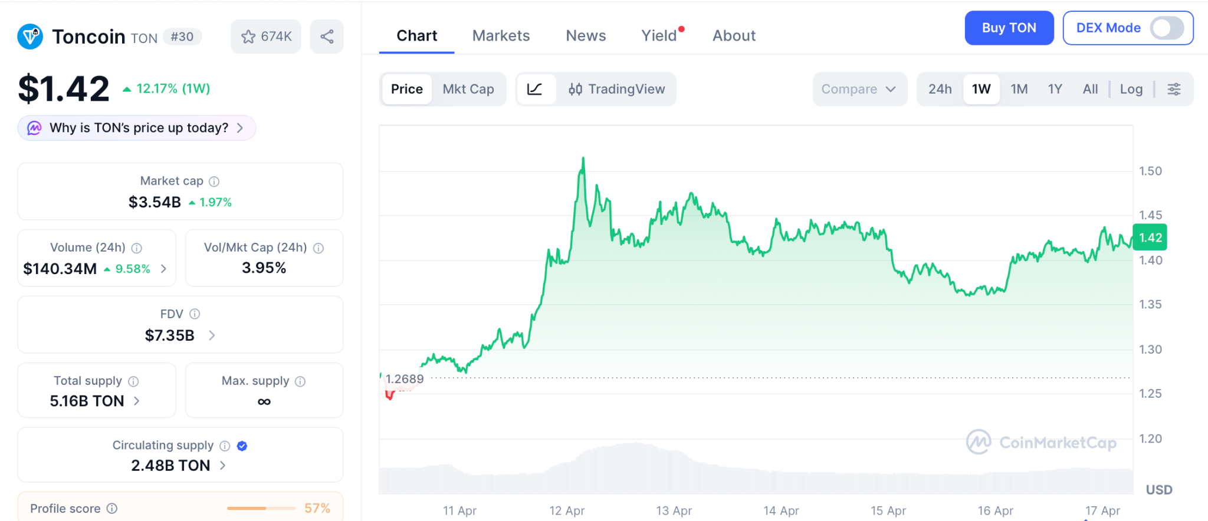Viewport: 1208px width, 521px height.
Task: Toggle the DEX Mode switch
Action: pos(1166,28)
